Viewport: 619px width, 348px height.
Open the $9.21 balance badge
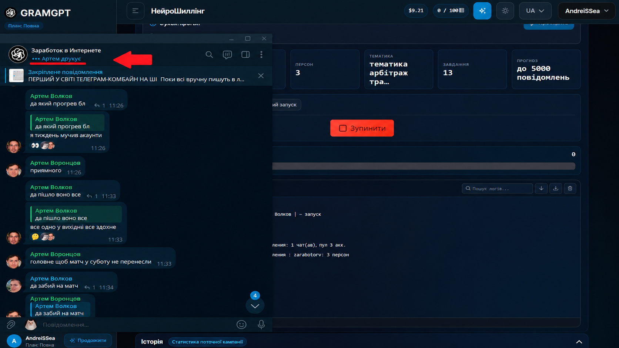pos(416,10)
